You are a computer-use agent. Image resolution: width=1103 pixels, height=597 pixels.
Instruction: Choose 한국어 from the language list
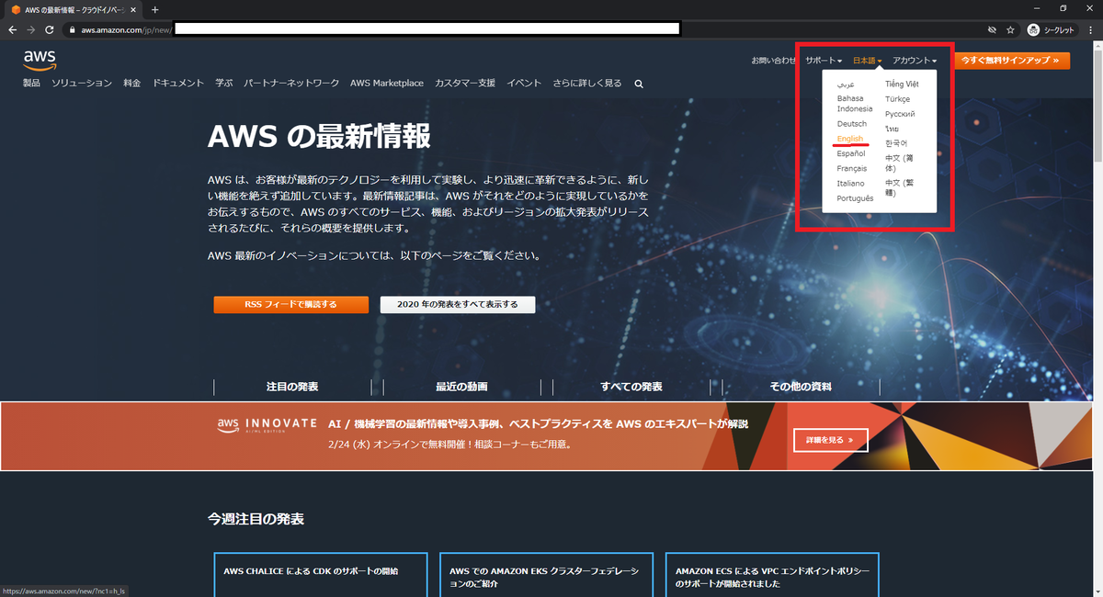tap(896, 143)
